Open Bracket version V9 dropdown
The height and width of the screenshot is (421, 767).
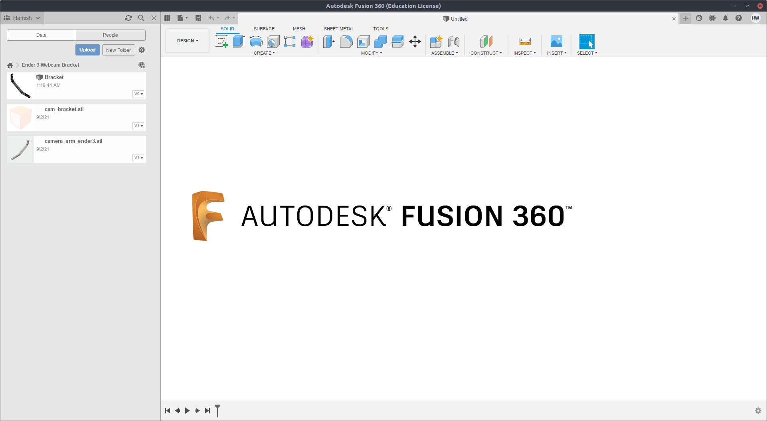pos(138,94)
